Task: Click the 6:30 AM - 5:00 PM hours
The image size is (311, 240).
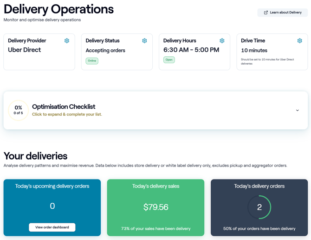Action: click(x=191, y=50)
